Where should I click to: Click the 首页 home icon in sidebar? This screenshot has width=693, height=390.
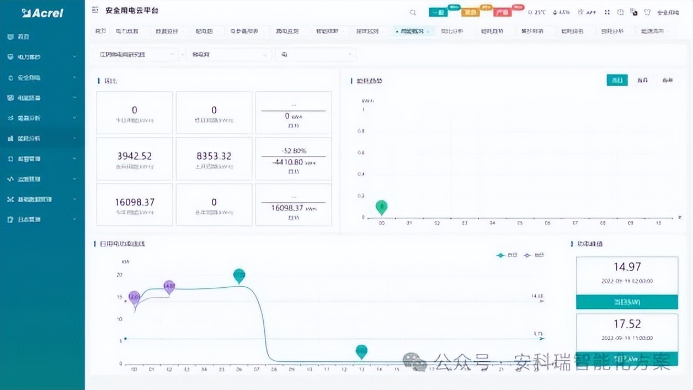10,37
